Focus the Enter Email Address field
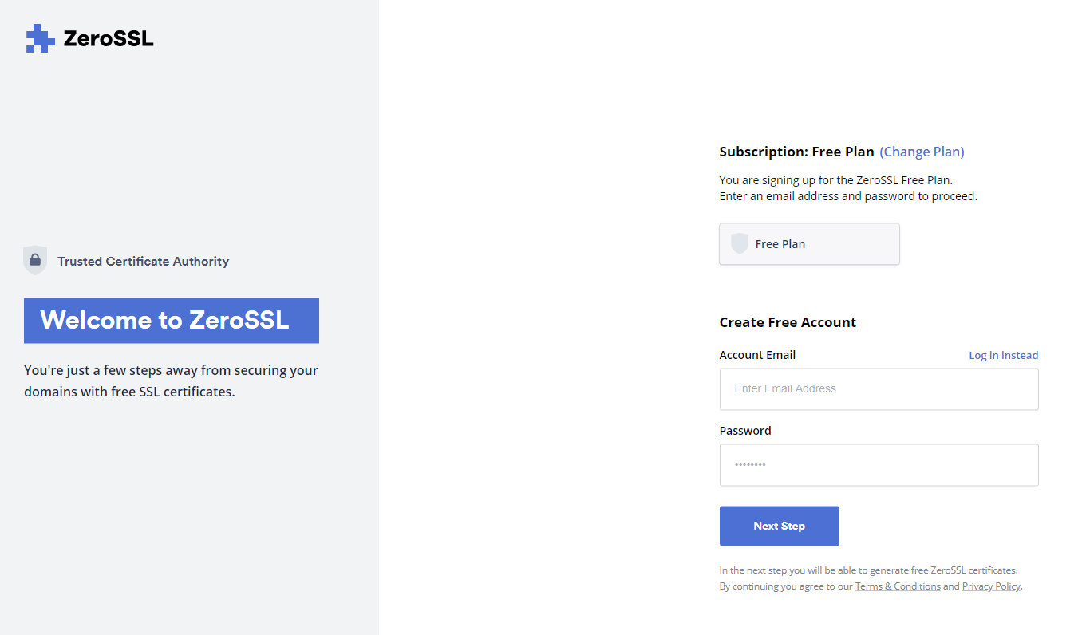Screen dimensions: 1082x635 [x=879, y=389]
